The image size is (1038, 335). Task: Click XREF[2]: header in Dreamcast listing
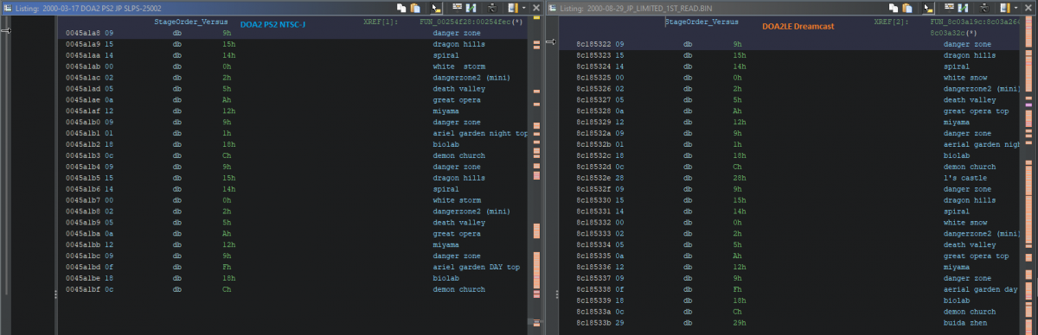click(892, 21)
